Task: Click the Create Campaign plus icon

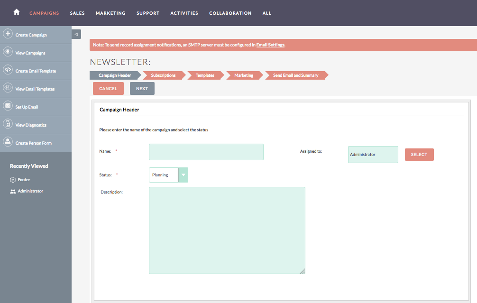Action: (8, 34)
